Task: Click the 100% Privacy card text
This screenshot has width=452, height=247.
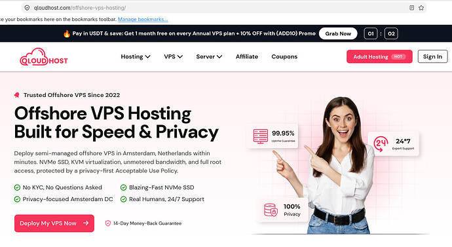Action: (292, 210)
